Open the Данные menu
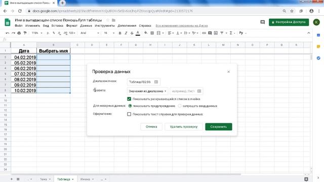This screenshot has width=324, height=182. [86, 26]
